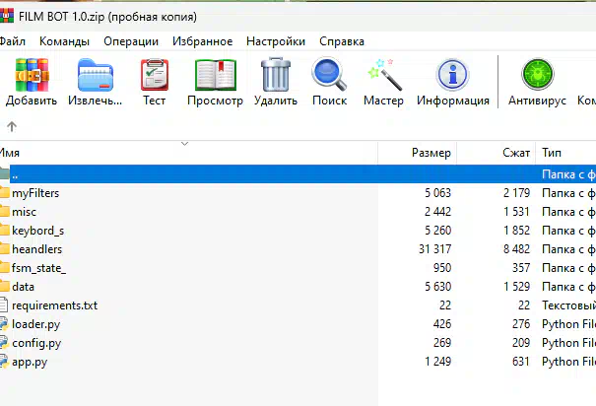
Task: Open the Просмотр (View) book icon
Action: 216,75
